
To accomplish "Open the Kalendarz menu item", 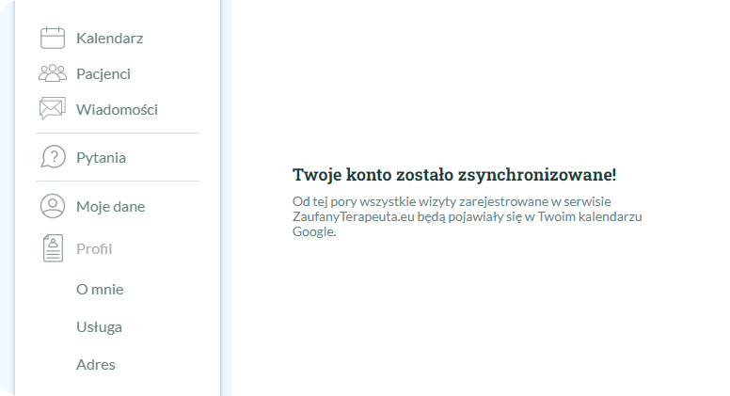I will (110, 39).
